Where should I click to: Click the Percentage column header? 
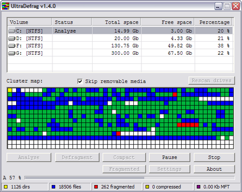coord(213,22)
